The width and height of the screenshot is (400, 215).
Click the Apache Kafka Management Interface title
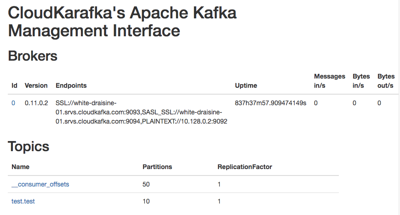pos(122,22)
